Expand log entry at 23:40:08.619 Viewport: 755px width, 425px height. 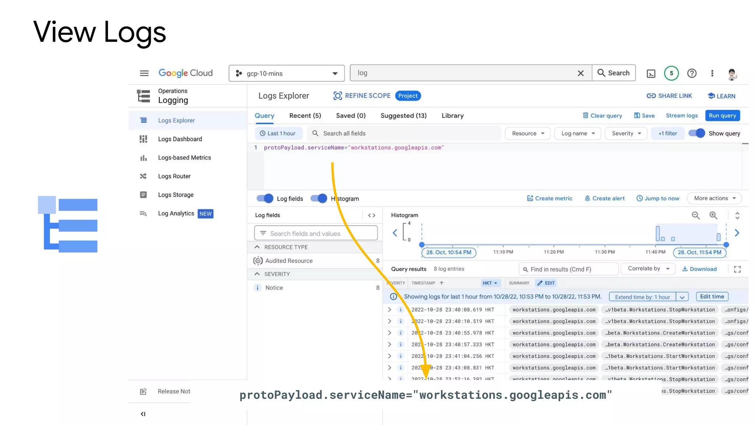(390, 310)
